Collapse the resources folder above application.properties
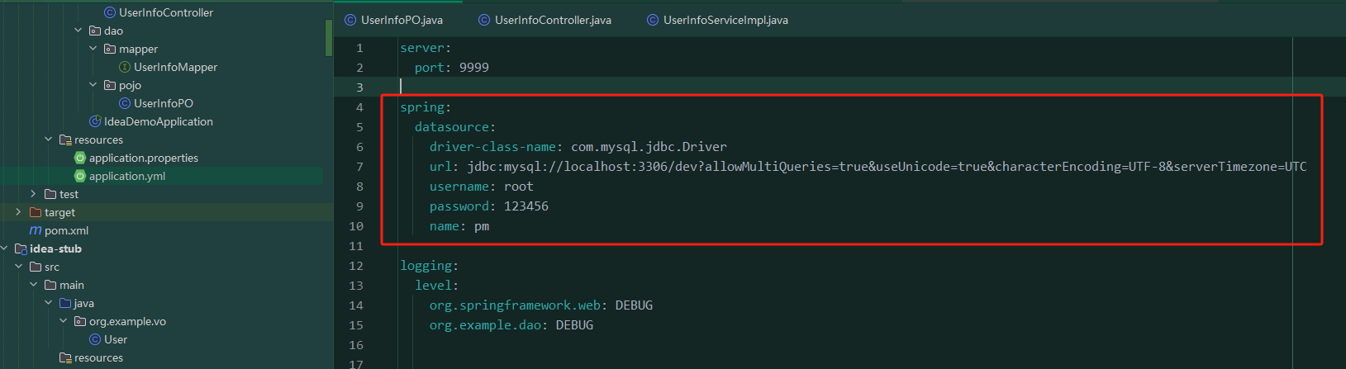1346x369 pixels. click(49, 140)
